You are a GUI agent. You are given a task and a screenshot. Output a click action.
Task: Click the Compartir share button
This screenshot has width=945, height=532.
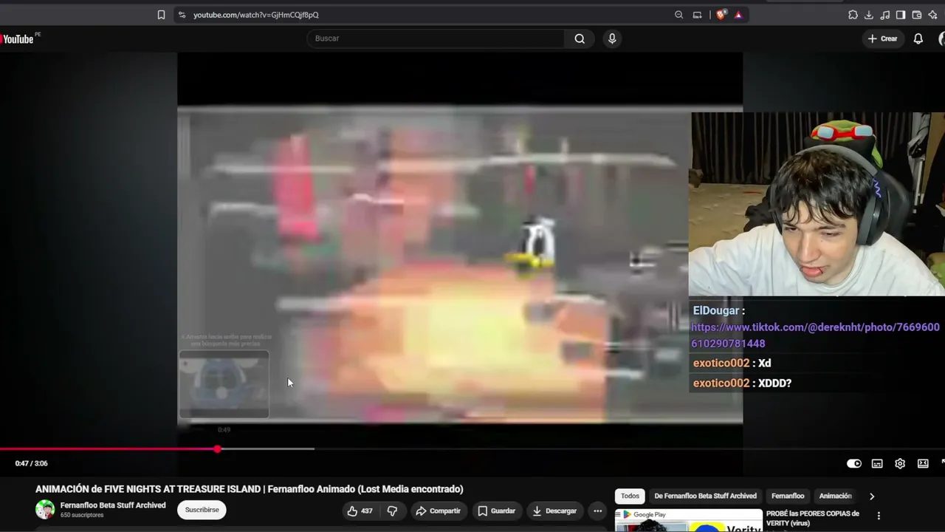(x=438, y=511)
